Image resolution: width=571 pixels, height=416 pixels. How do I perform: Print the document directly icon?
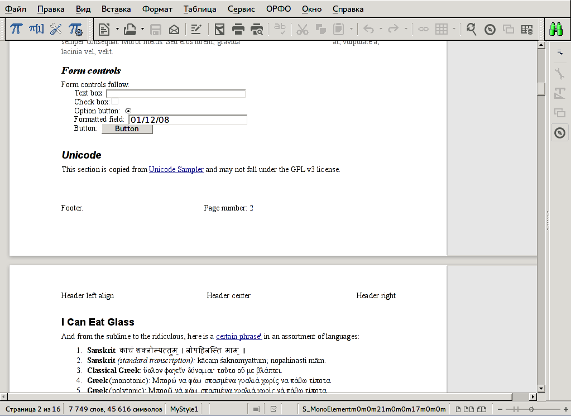238,29
